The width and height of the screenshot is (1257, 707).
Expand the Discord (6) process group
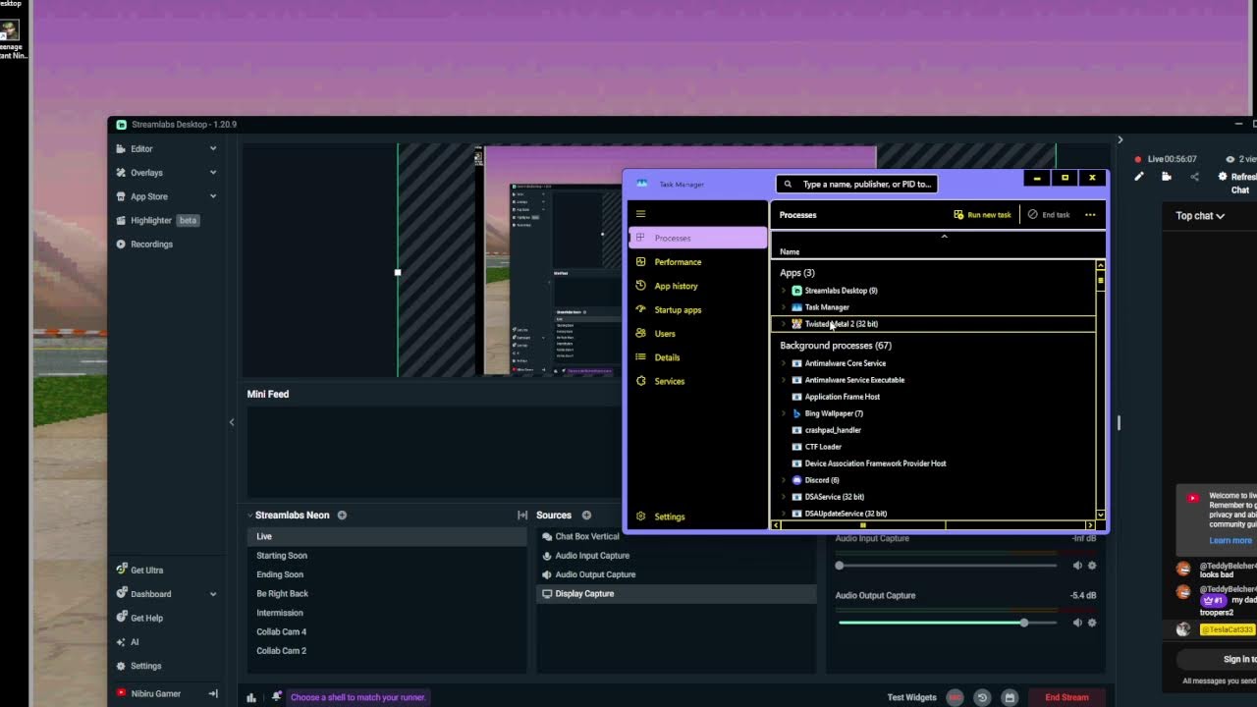tap(784, 480)
